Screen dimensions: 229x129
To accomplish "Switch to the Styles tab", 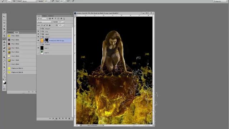I will (x=16, y=33).
